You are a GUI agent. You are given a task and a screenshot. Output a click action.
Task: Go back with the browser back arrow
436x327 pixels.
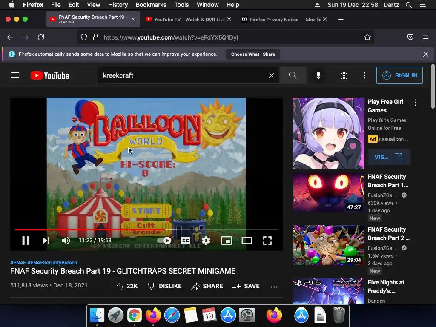[10, 37]
